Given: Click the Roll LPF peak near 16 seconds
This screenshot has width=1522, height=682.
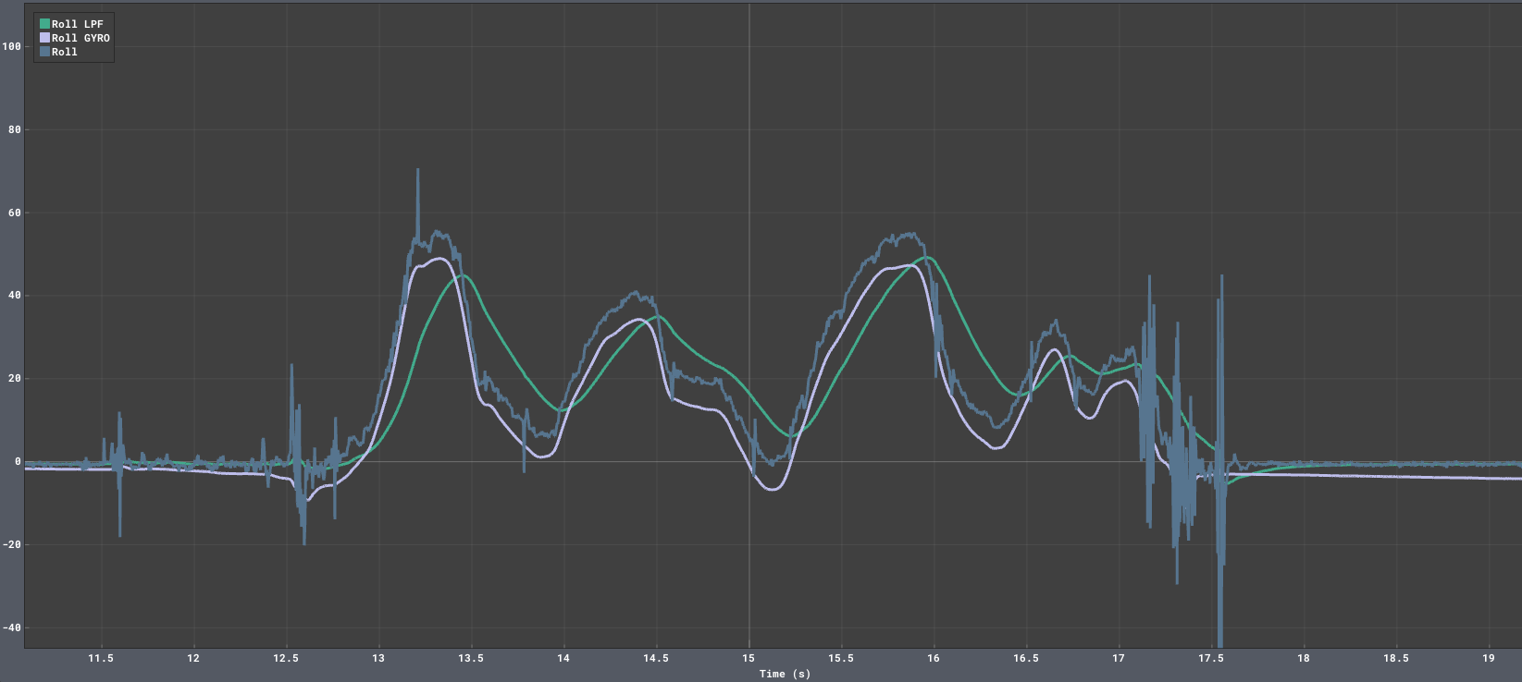Looking at the screenshot, I should (x=928, y=258).
